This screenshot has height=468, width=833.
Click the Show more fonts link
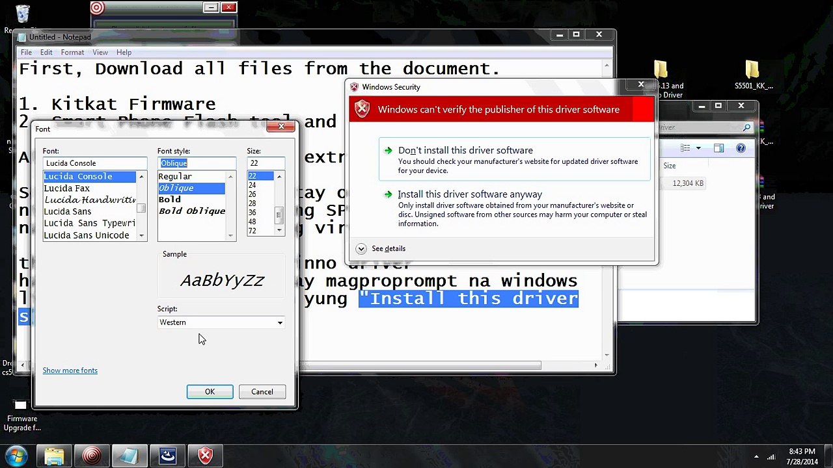pos(70,370)
